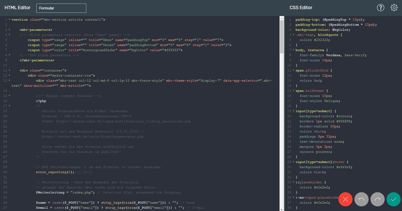
Task: Collapse the ::placeholder CSS rule
Action: click(293, 182)
